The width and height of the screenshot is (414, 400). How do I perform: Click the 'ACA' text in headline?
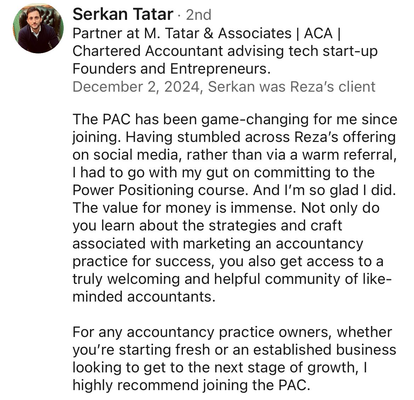(x=318, y=33)
